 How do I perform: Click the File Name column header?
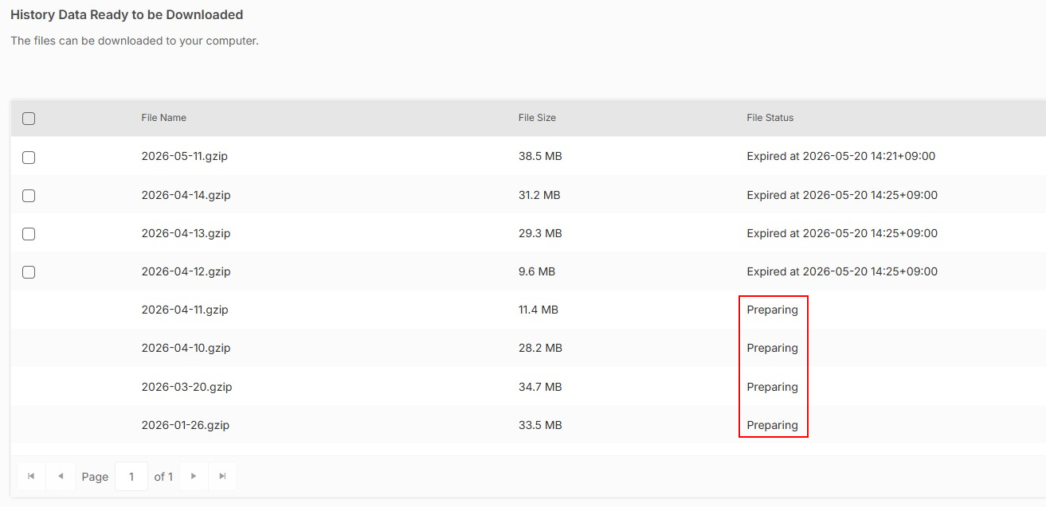click(164, 118)
